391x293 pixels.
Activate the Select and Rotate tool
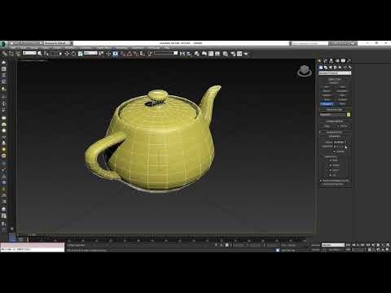point(73,54)
